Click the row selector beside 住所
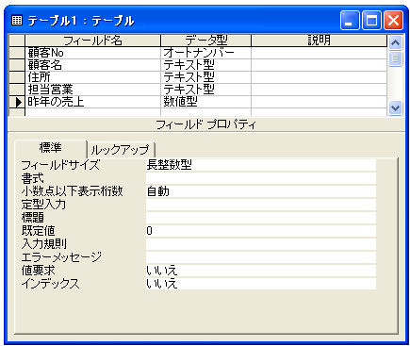Image resolution: width=410 pixels, height=346 pixels. [x=17, y=77]
